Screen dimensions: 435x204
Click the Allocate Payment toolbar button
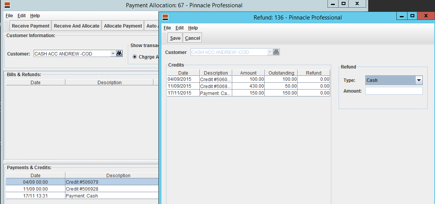[x=123, y=26]
